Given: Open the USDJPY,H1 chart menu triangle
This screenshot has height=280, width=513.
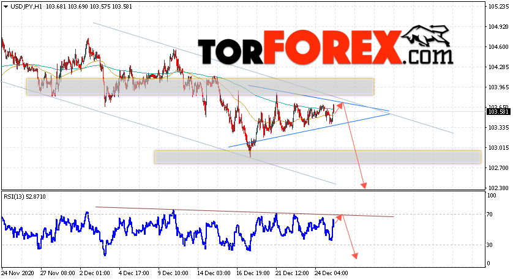Looking at the screenshot, I should click(6, 7).
